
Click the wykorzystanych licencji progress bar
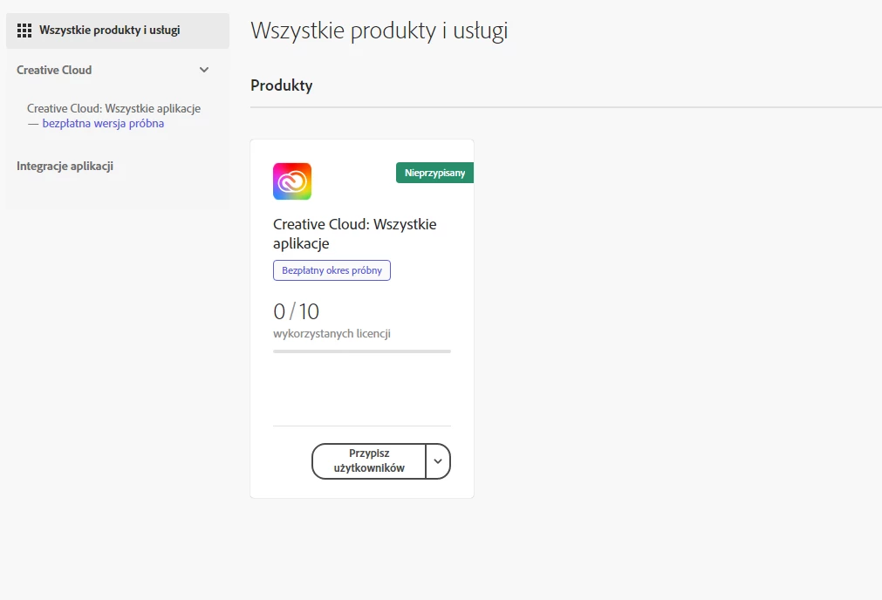[362, 351]
